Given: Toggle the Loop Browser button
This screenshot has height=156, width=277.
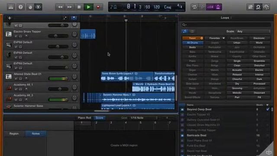Looking at the screenshot, I should (258, 7).
